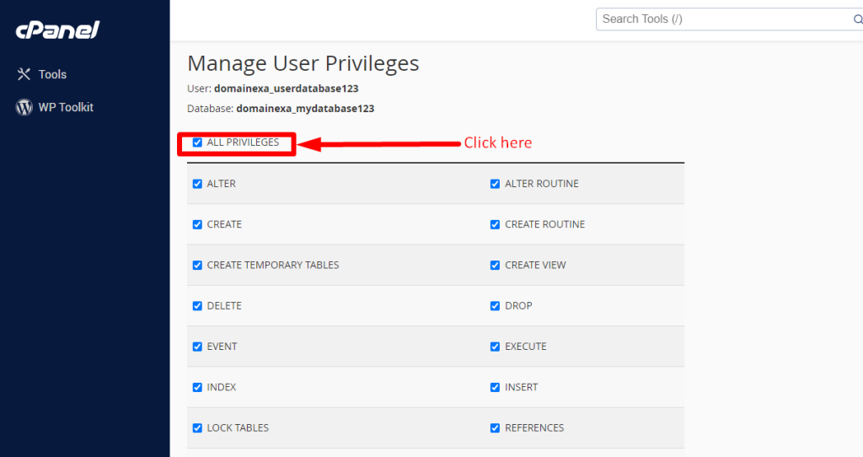Toggle the EVENT checkbox
The height and width of the screenshot is (457, 863).
[x=197, y=347]
